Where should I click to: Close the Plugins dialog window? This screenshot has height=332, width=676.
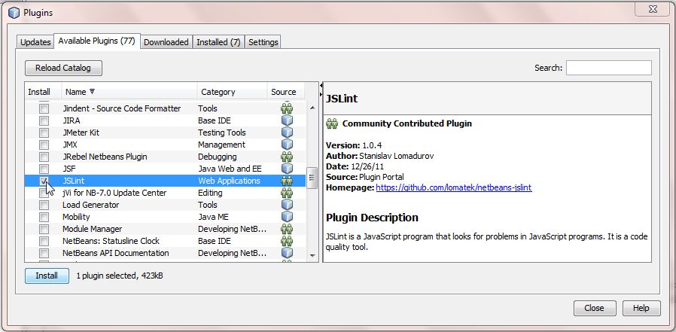click(x=653, y=10)
